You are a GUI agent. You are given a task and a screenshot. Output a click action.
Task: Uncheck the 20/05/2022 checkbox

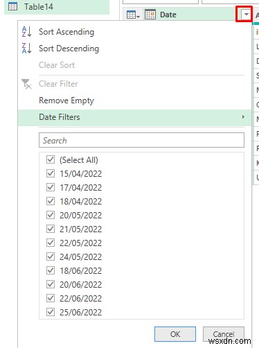[x=51, y=215]
